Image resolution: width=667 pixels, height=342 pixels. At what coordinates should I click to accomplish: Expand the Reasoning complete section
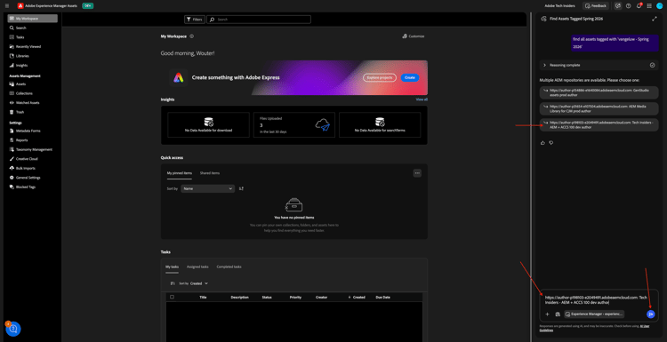(x=599, y=65)
